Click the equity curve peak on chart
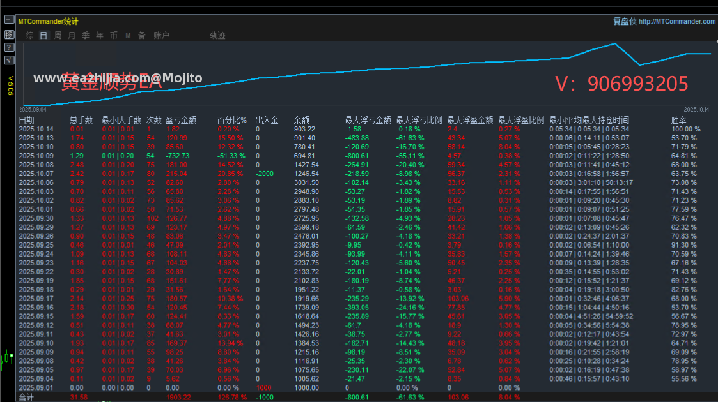Image resolution: width=718 pixels, height=402 pixels. click(614, 44)
